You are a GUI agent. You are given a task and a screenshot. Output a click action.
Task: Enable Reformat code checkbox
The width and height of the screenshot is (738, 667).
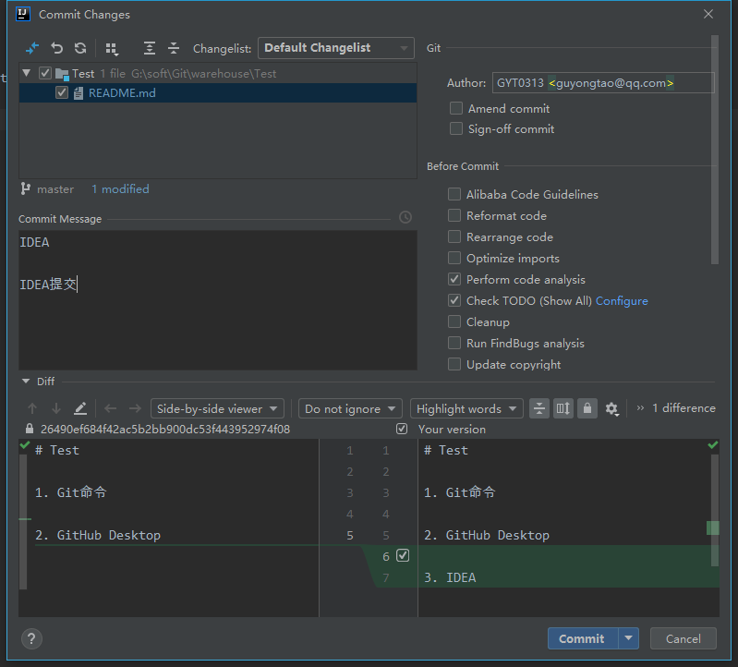pos(454,215)
